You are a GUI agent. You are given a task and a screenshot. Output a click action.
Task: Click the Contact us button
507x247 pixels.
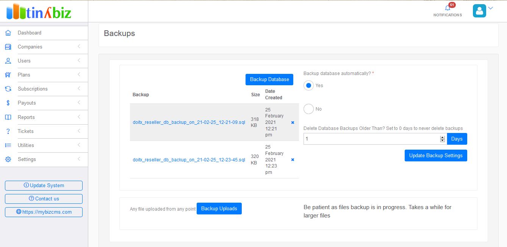[x=44, y=199]
